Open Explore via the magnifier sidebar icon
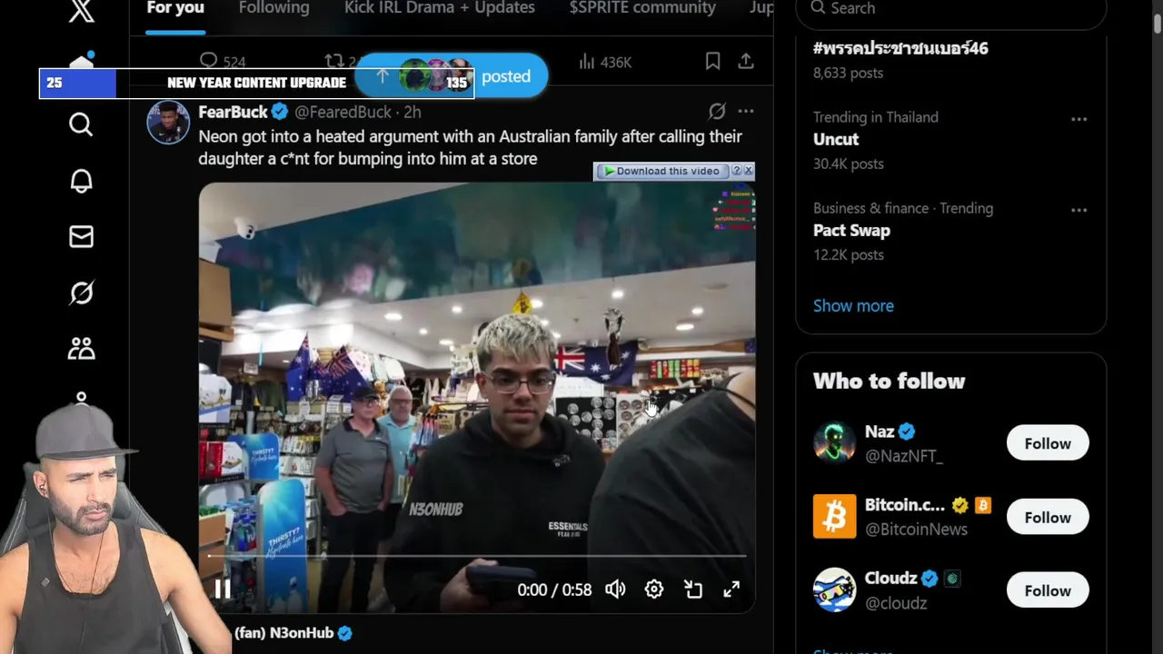This screenshot has width=1163, height=654. point(81,124)
